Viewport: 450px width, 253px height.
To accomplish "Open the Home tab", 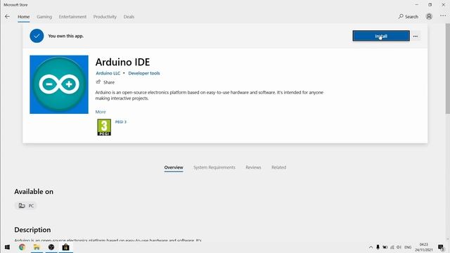I will click(23, 17).
